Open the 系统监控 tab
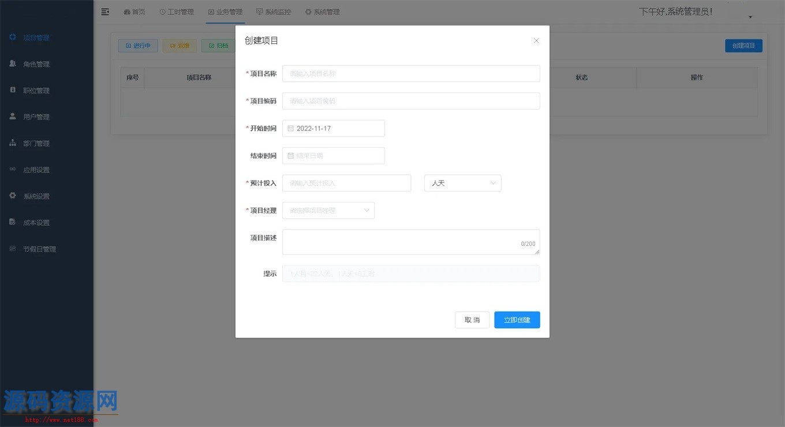This screenshot has height=427, width=785. (x=274, y=12)
